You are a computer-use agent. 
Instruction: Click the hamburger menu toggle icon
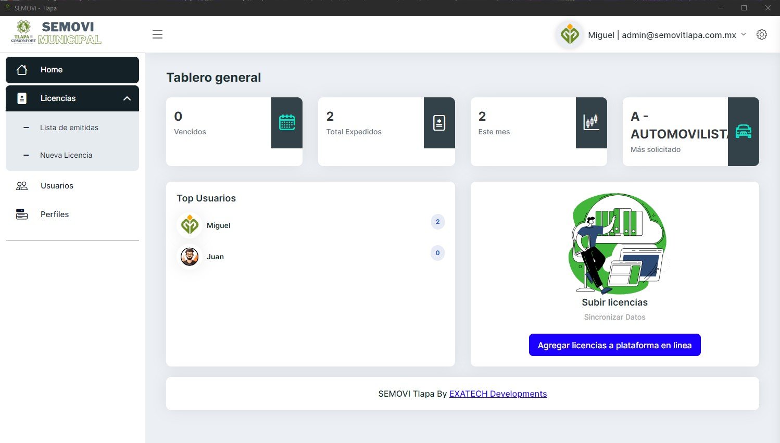coord(157,34)
